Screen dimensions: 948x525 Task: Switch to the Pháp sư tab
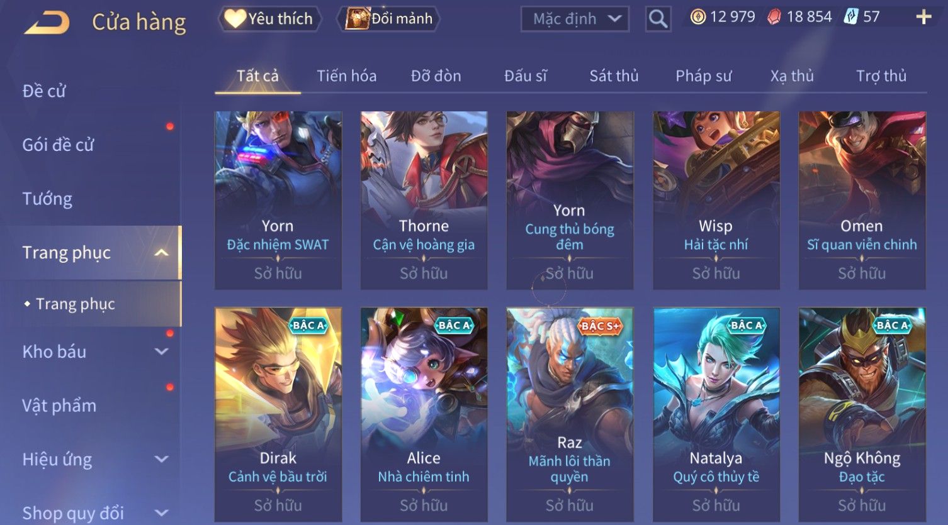click(703, 76)
